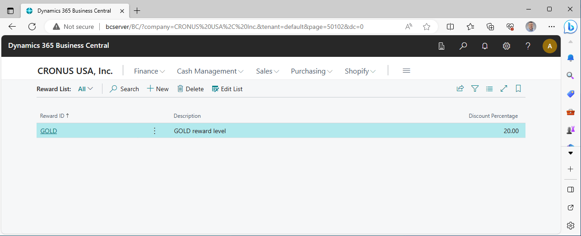581x236 pixels.
Task: Open the Business Central search (Tell Me) magnifier
Action: click(x=463, y=46)
